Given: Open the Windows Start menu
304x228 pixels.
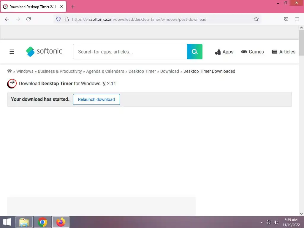Looking at the screenshot, I should click(x=7, y=222).
